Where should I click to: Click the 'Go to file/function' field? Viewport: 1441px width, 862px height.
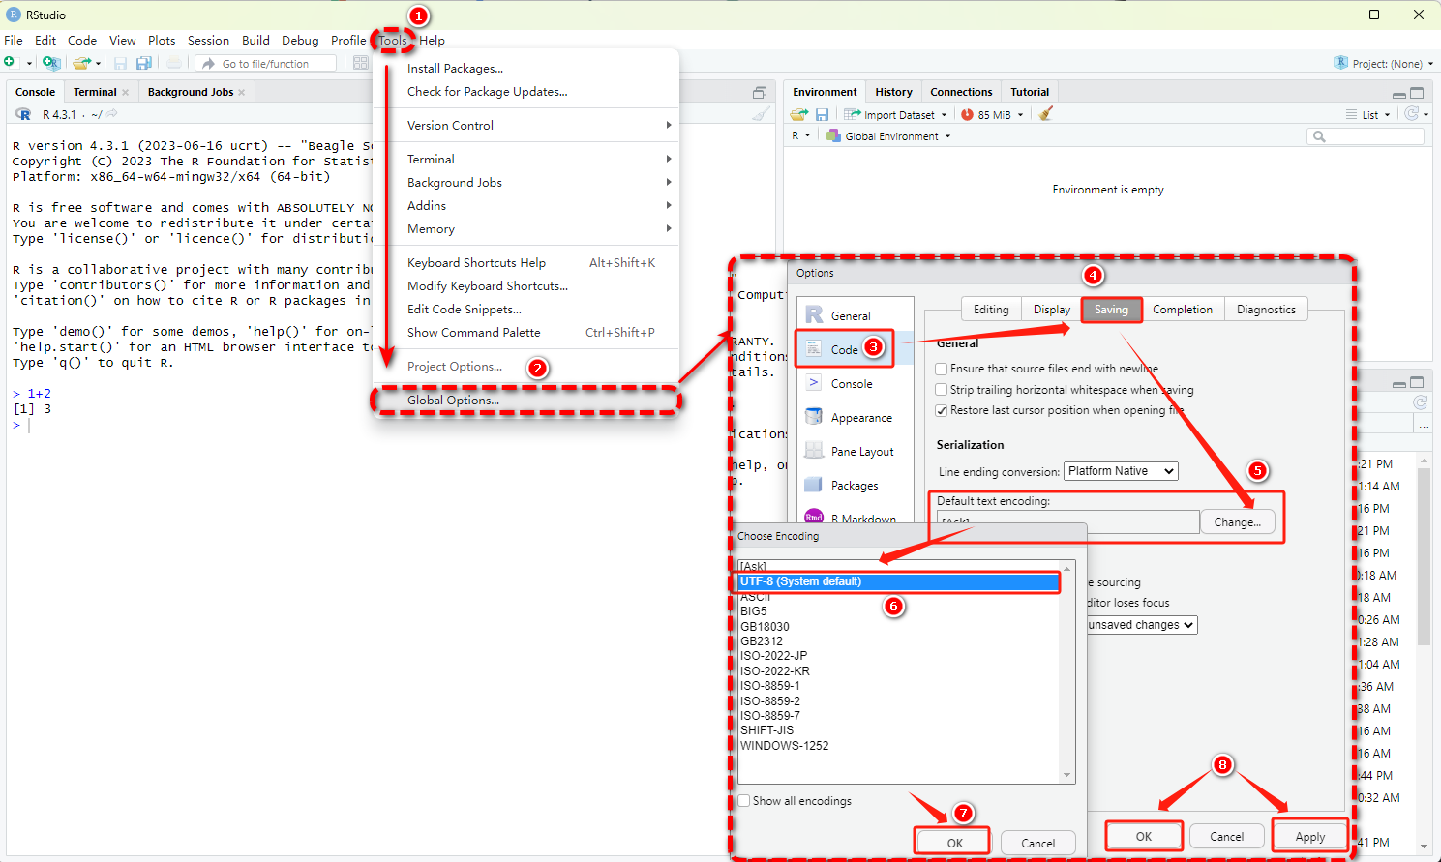point(266,63)
